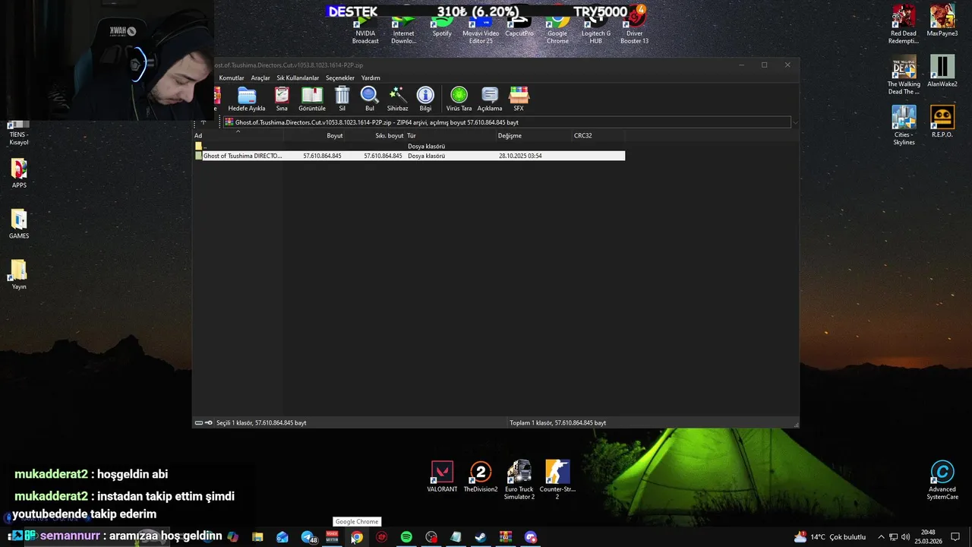Click the Sına test archive icon
The width and height of the screenshot is (972, 547).
click(x=282, y=99)
